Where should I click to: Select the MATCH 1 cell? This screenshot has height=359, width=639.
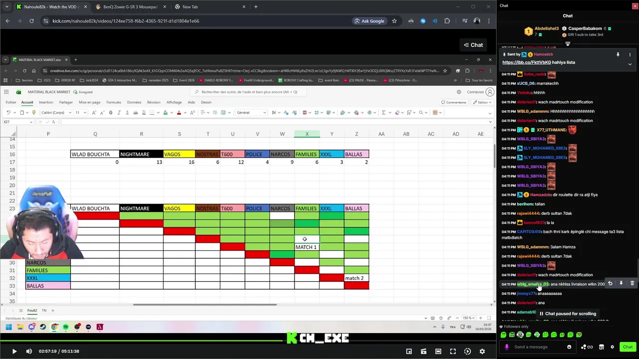click(x=307, y=247)
